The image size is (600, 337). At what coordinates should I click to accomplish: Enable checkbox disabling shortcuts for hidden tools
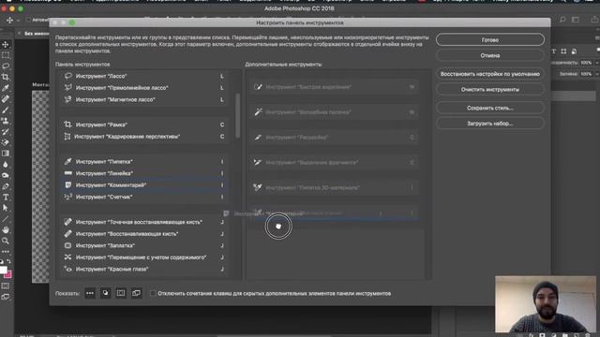coord(153,293)
